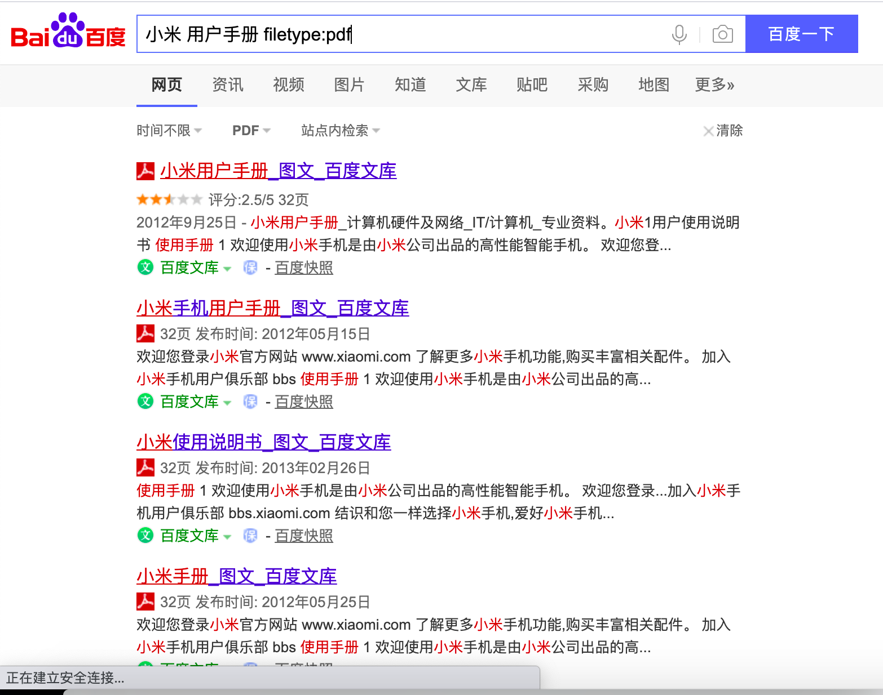Open the 更多» more categories menu

[x=715, y=85]
